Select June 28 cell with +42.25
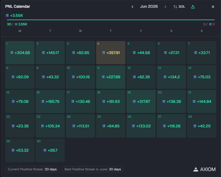 tap(202, 126)
